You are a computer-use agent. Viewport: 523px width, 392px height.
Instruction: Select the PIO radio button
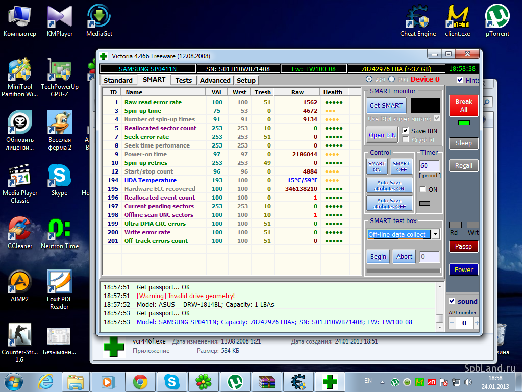click(x=392, y=79)
